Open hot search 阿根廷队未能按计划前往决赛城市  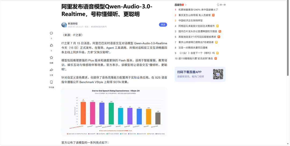coord(196,26)
